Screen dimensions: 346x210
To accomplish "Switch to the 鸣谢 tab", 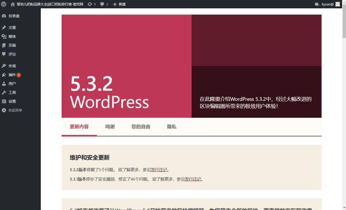I will pyautogui.click(x=110, y=127).
